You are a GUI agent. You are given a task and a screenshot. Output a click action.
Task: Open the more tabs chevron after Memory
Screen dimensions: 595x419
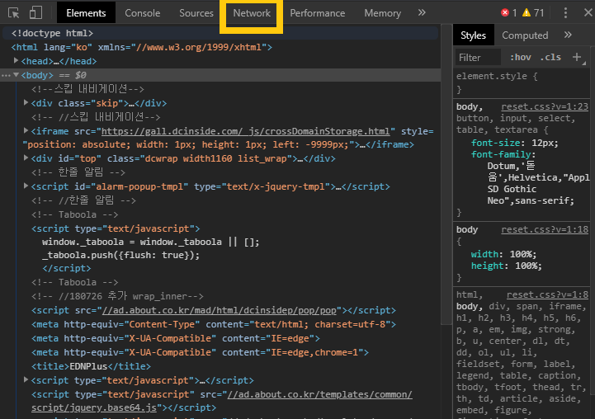422,13
